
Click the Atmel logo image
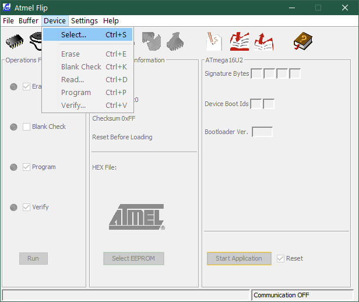(x=137, y=217)
